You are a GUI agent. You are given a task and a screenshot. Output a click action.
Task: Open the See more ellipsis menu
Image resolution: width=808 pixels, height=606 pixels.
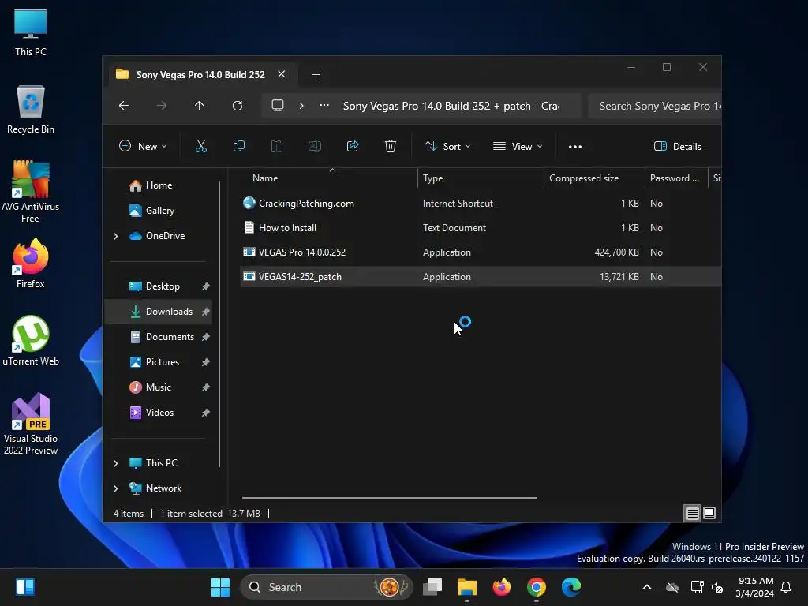coord(575,146)
